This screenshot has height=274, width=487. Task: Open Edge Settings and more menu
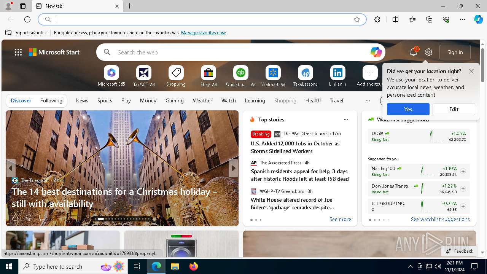463,19
